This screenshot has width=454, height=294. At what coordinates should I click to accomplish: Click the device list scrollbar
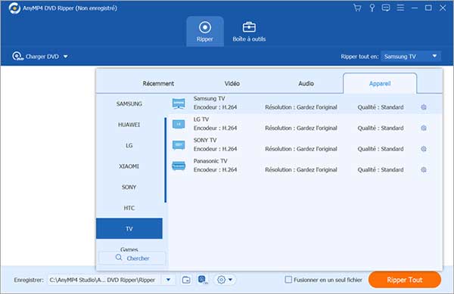[x=165, y=160]
